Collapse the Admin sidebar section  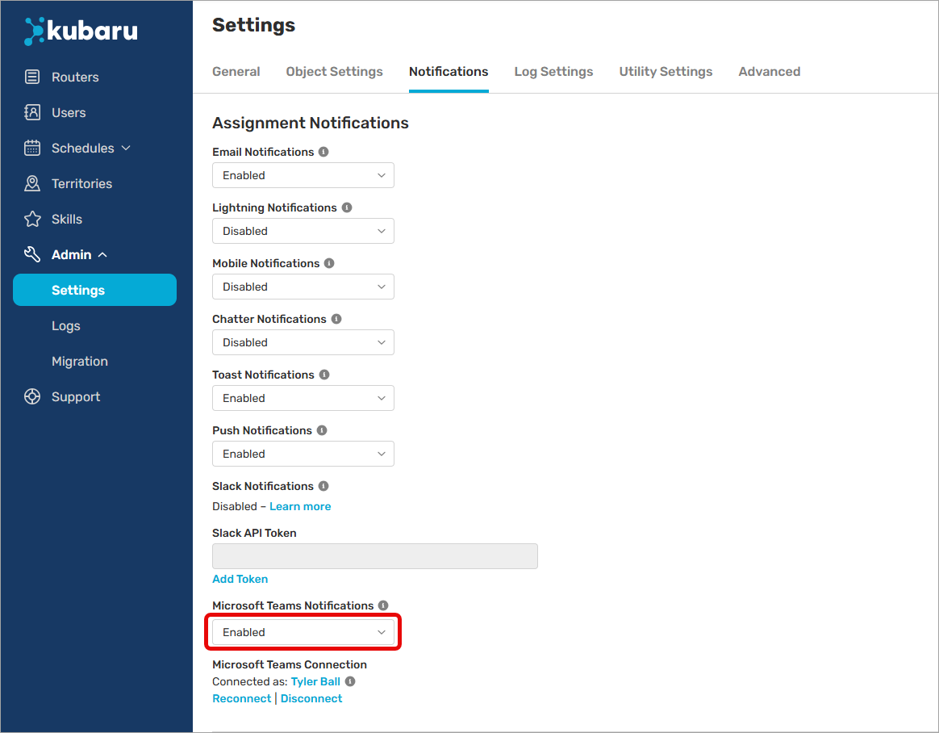[x=79, y=255]
